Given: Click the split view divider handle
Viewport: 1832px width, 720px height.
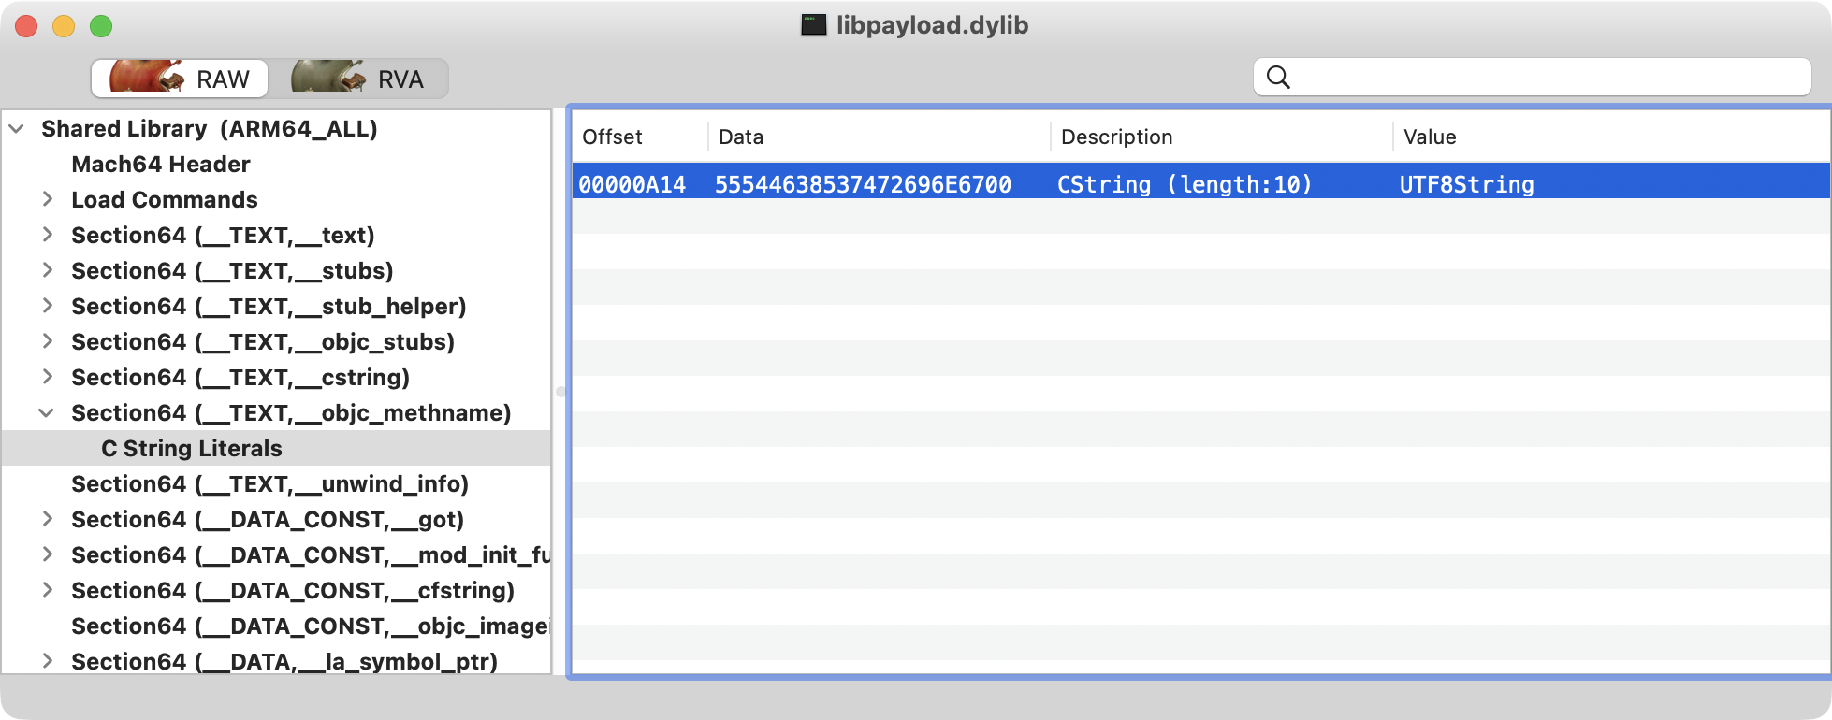Looking at the screenshot, I should (560, 392).
